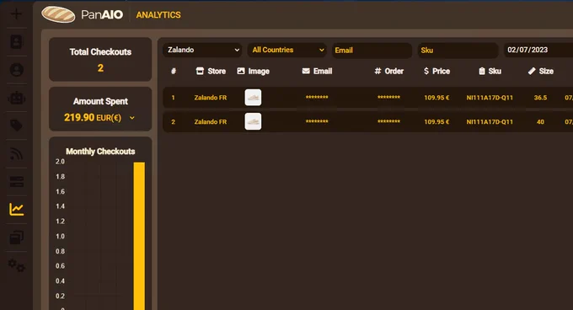Select Zalando FR in row 1
The width and height of the screenshot is (573, 310).
(211, 98)
